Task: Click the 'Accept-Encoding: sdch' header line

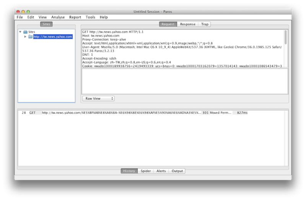Action: 99,58
